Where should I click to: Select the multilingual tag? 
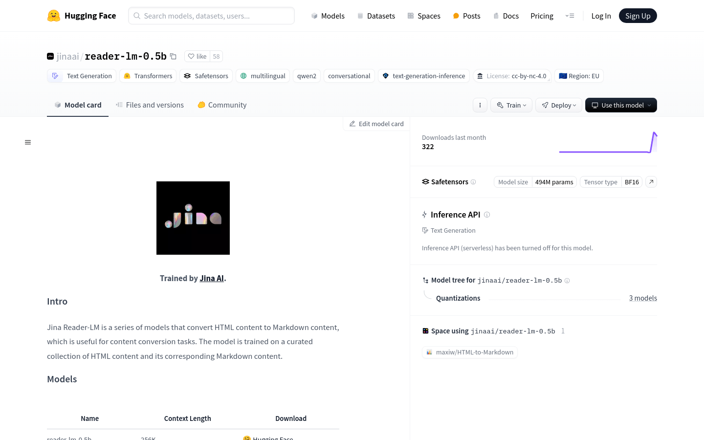click(263, 76)
